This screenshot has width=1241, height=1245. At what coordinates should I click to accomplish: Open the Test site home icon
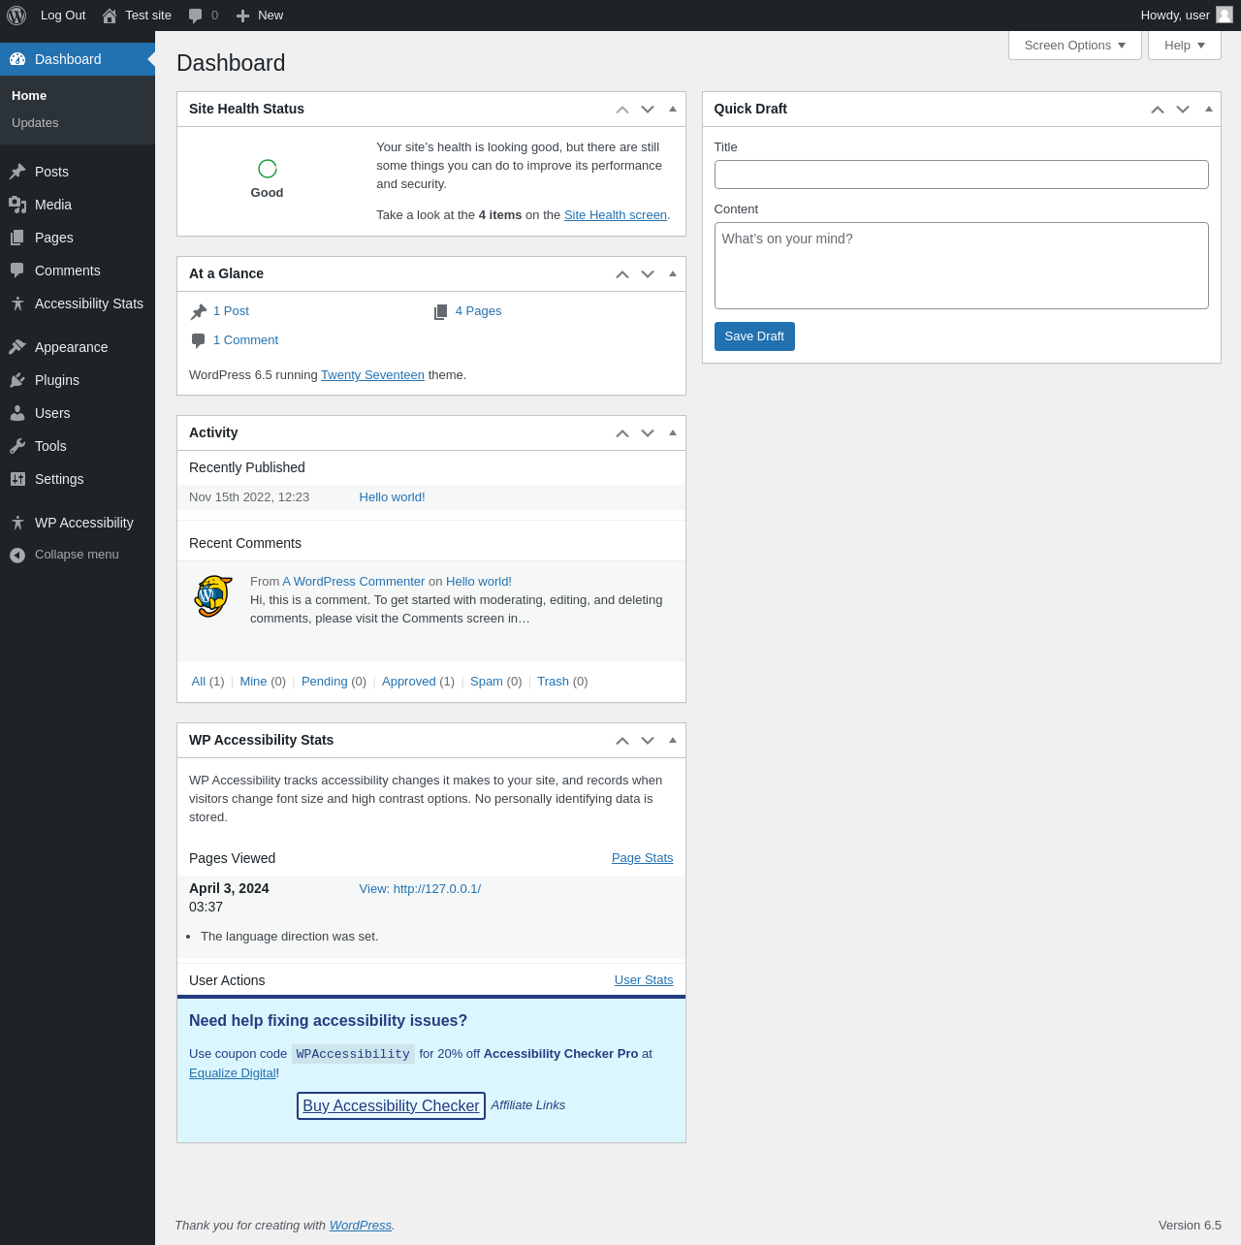110,16
